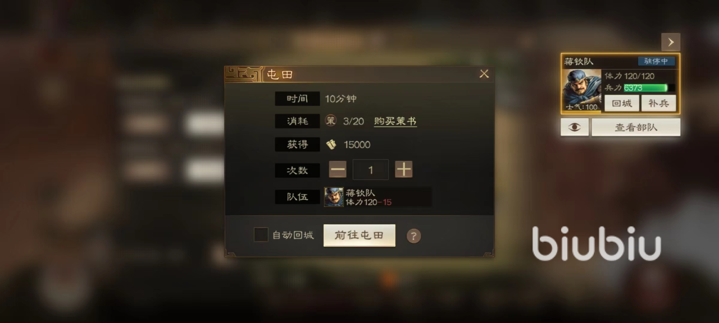Click the green 兵力 6373 bar
Image resolution: width=719 pixels, height=323 pixels.
649,88
